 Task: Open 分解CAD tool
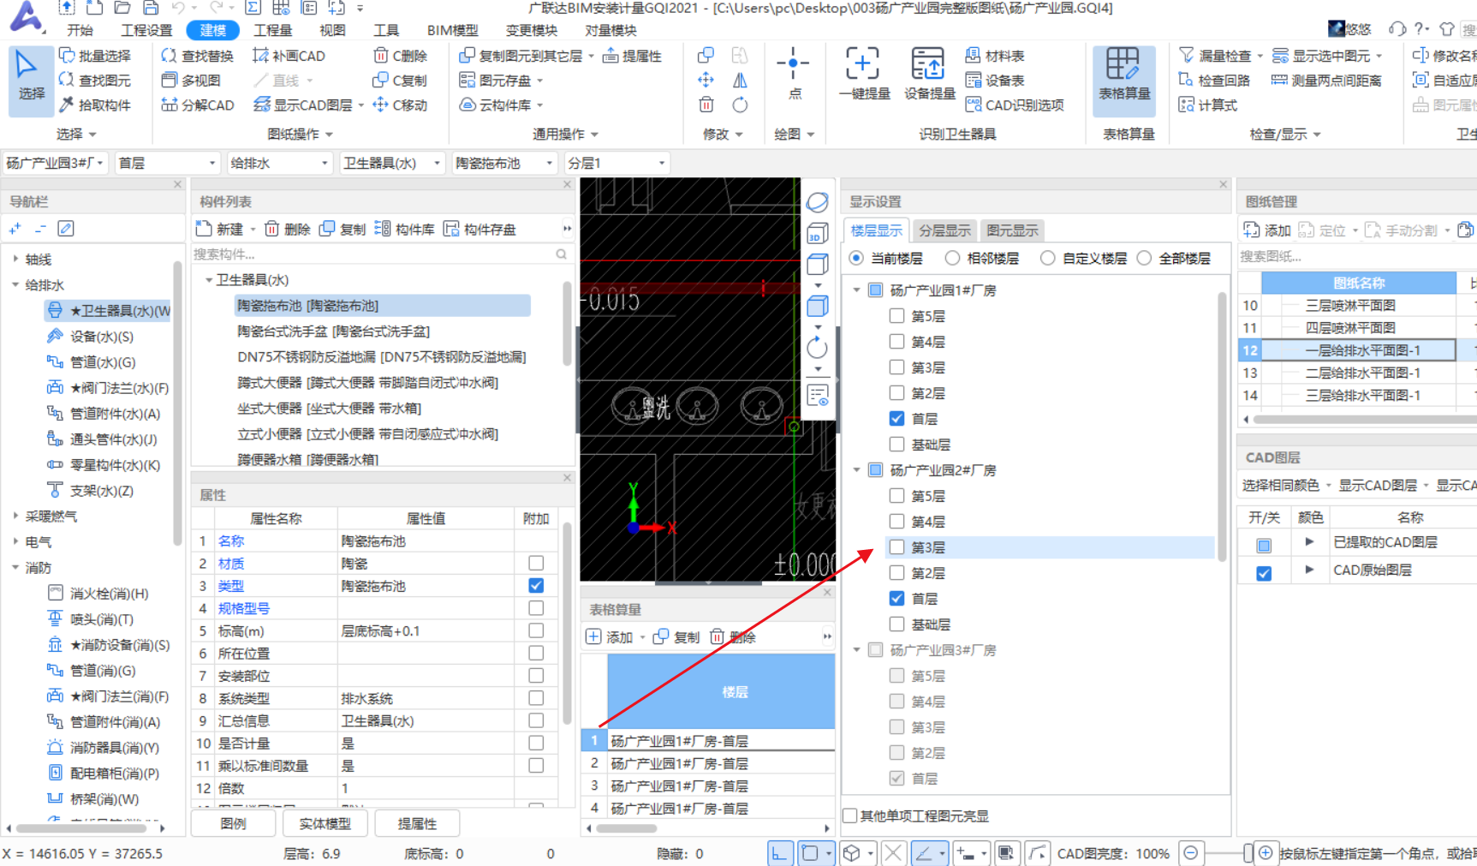click(x=197, y=105)
